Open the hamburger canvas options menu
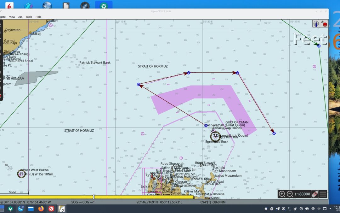This screenshot has width=340, height=213. [323, 194]
